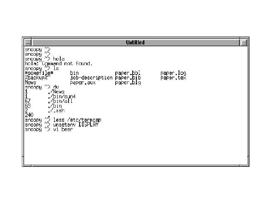Click the Untitled title bar

136,42
